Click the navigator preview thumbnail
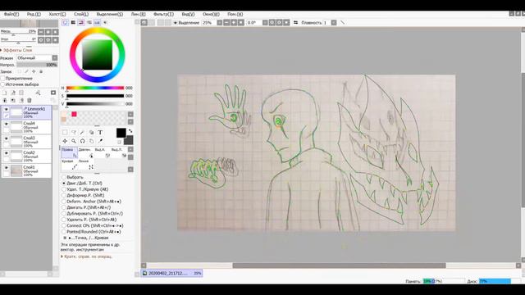 coord(30,24)
